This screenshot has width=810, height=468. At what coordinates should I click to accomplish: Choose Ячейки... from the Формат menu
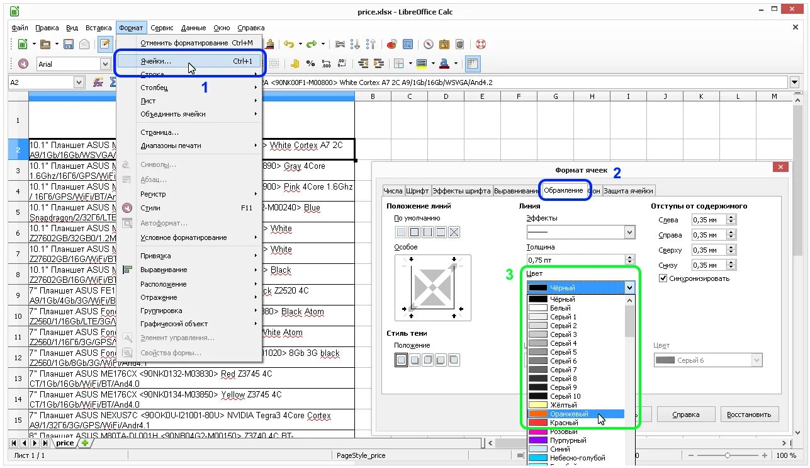[x=190, y=61]
